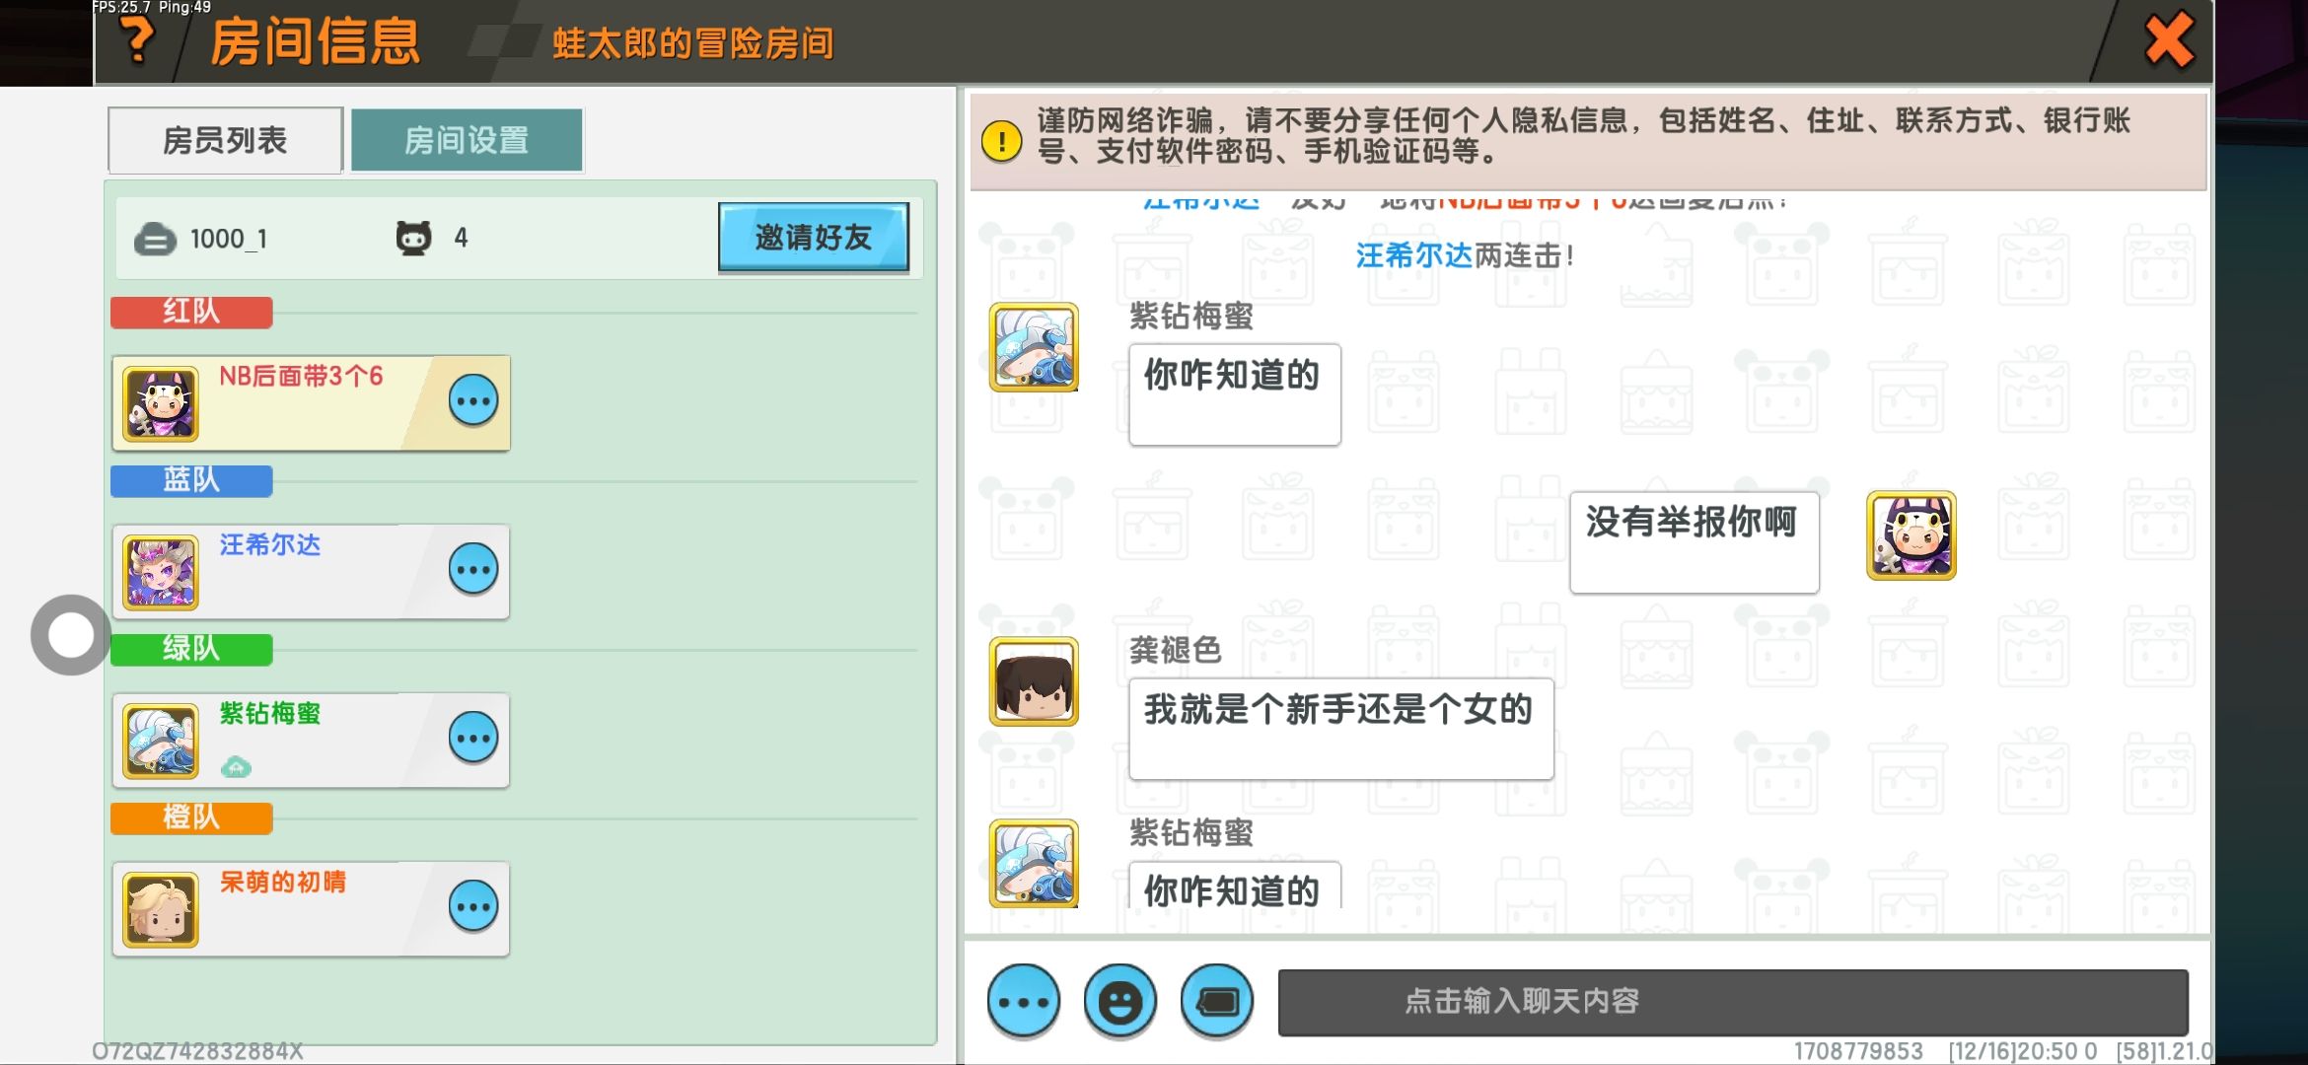Select the 橙队 team label
The image size is (2308, 1065).
click(x=191, y=817)
